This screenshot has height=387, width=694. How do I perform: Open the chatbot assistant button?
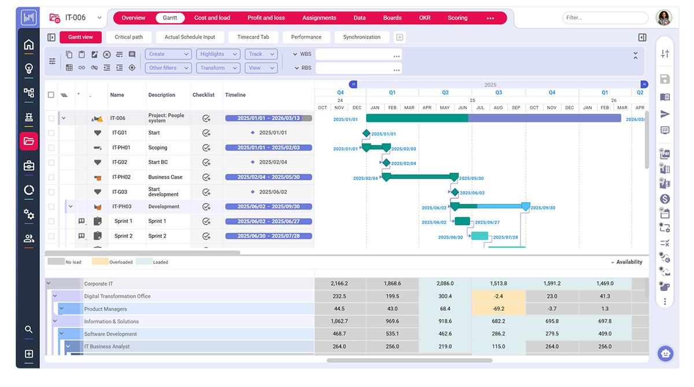665,353
